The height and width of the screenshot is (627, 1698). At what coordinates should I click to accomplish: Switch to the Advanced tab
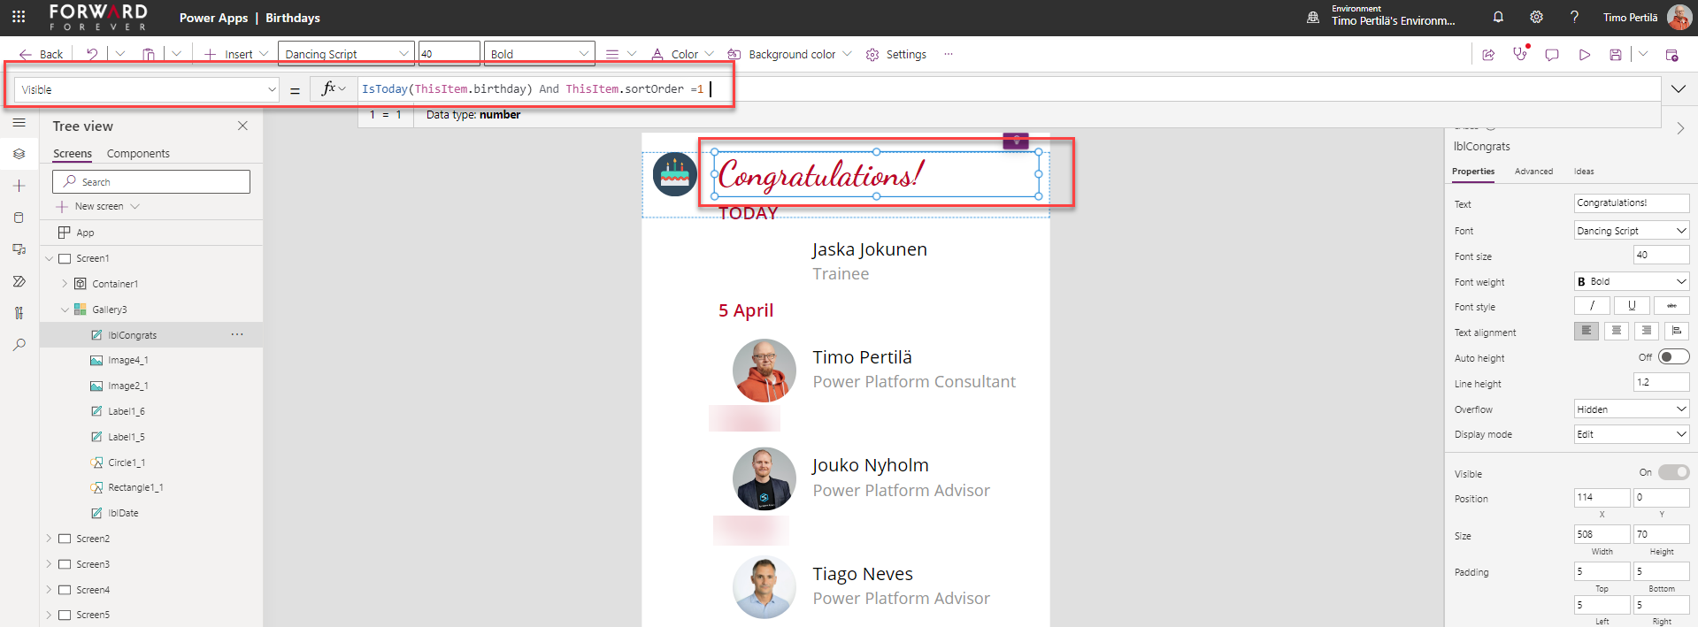click(x=1533, y=172)
